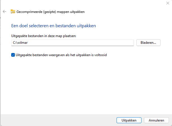Click the zipped folder icon in header

tap(13, 12)
